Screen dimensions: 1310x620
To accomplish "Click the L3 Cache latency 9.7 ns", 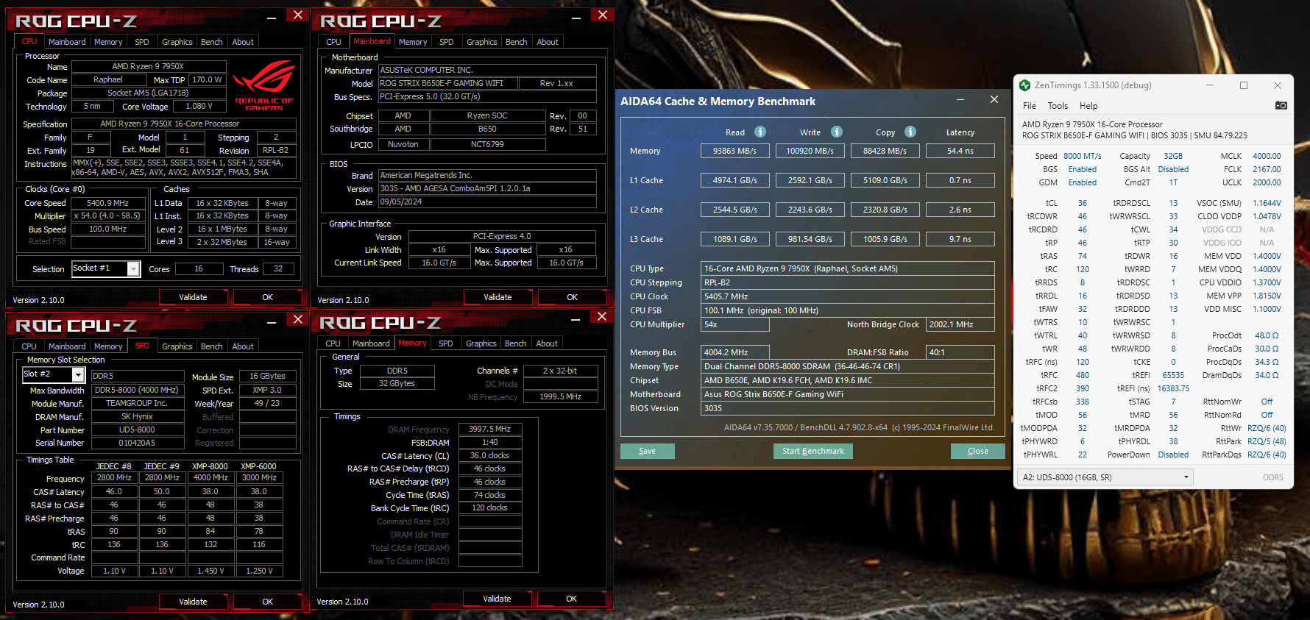I will click(960, 239).
